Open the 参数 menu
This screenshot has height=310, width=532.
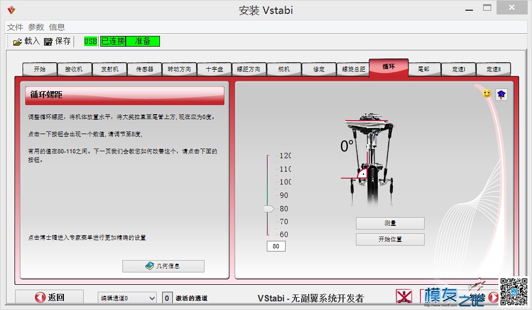pos(36,27)
